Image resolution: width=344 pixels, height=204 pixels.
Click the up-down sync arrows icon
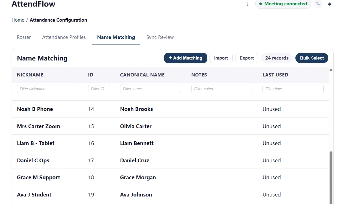[318, 3]
